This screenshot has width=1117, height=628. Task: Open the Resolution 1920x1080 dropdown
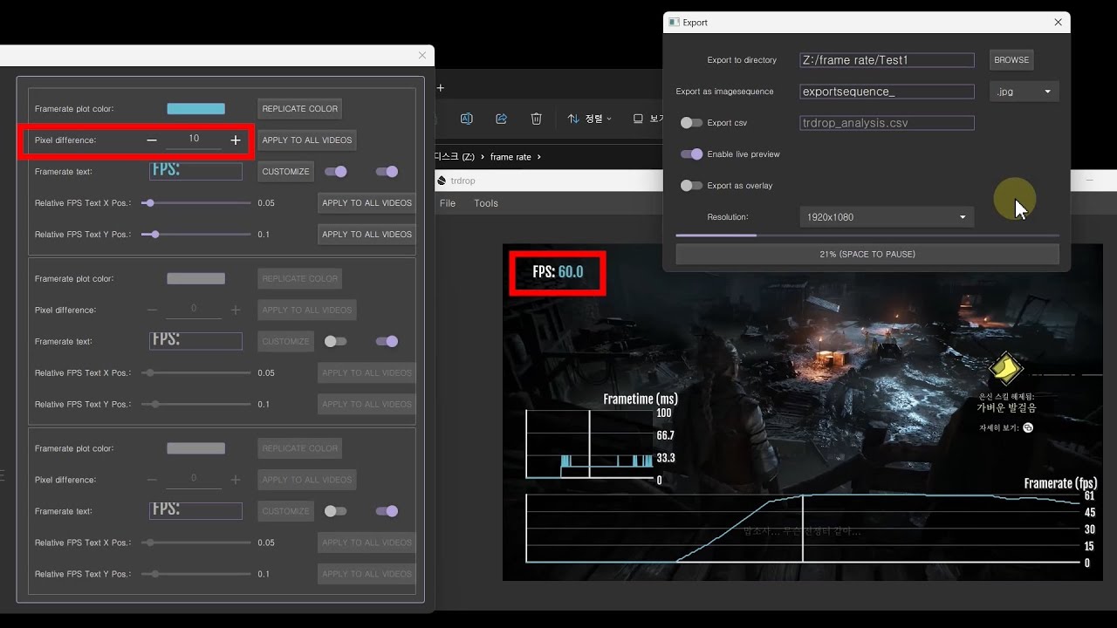click(887, 217)
